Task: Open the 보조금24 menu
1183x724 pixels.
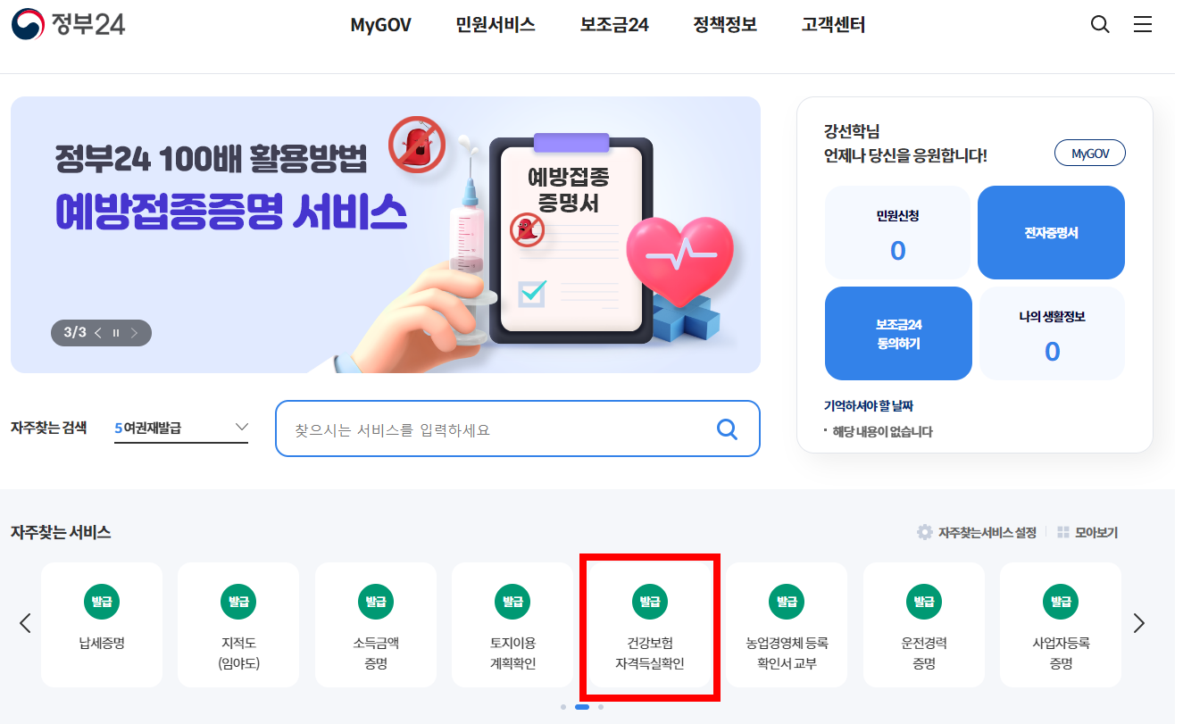Action: click(614, 25)
